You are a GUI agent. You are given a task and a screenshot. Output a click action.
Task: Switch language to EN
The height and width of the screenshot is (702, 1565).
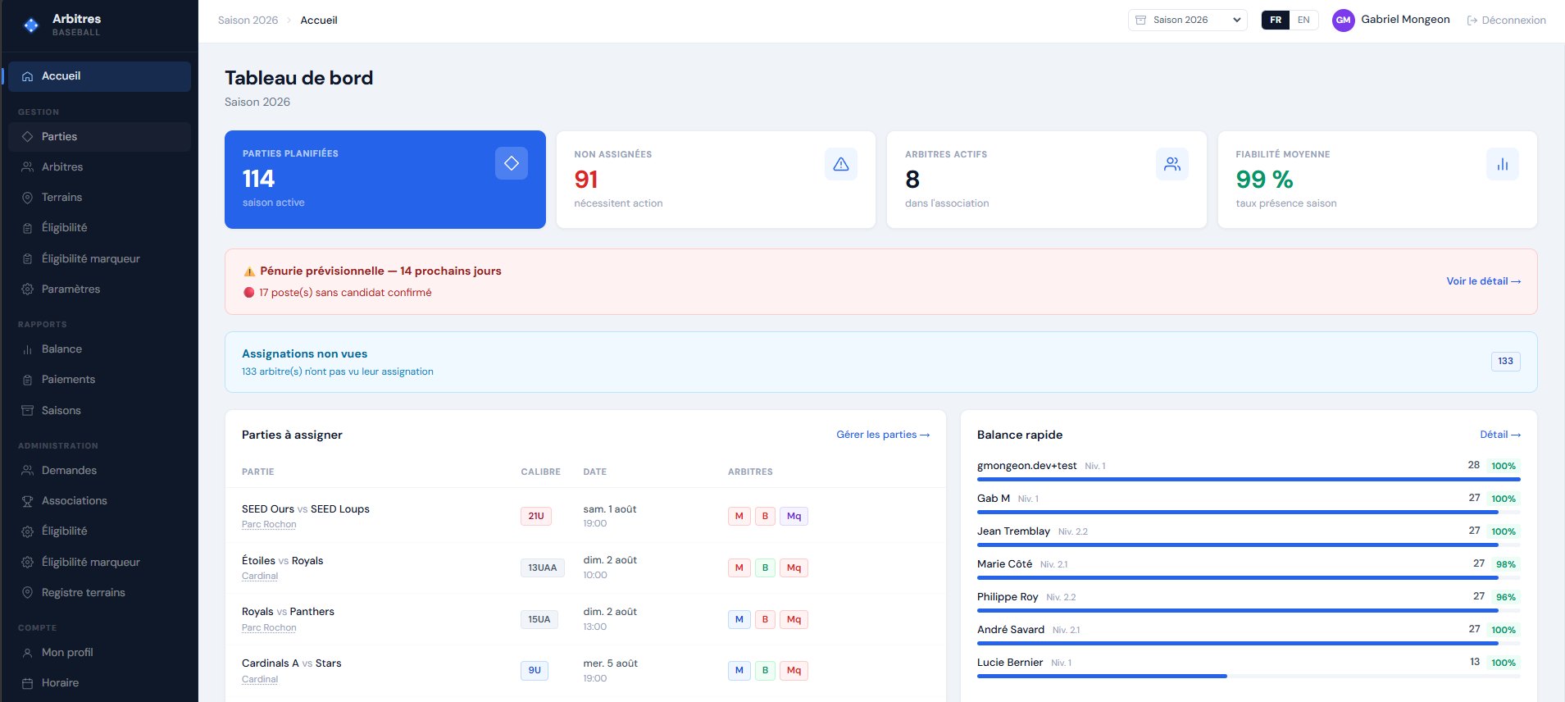pos(1303,21)
